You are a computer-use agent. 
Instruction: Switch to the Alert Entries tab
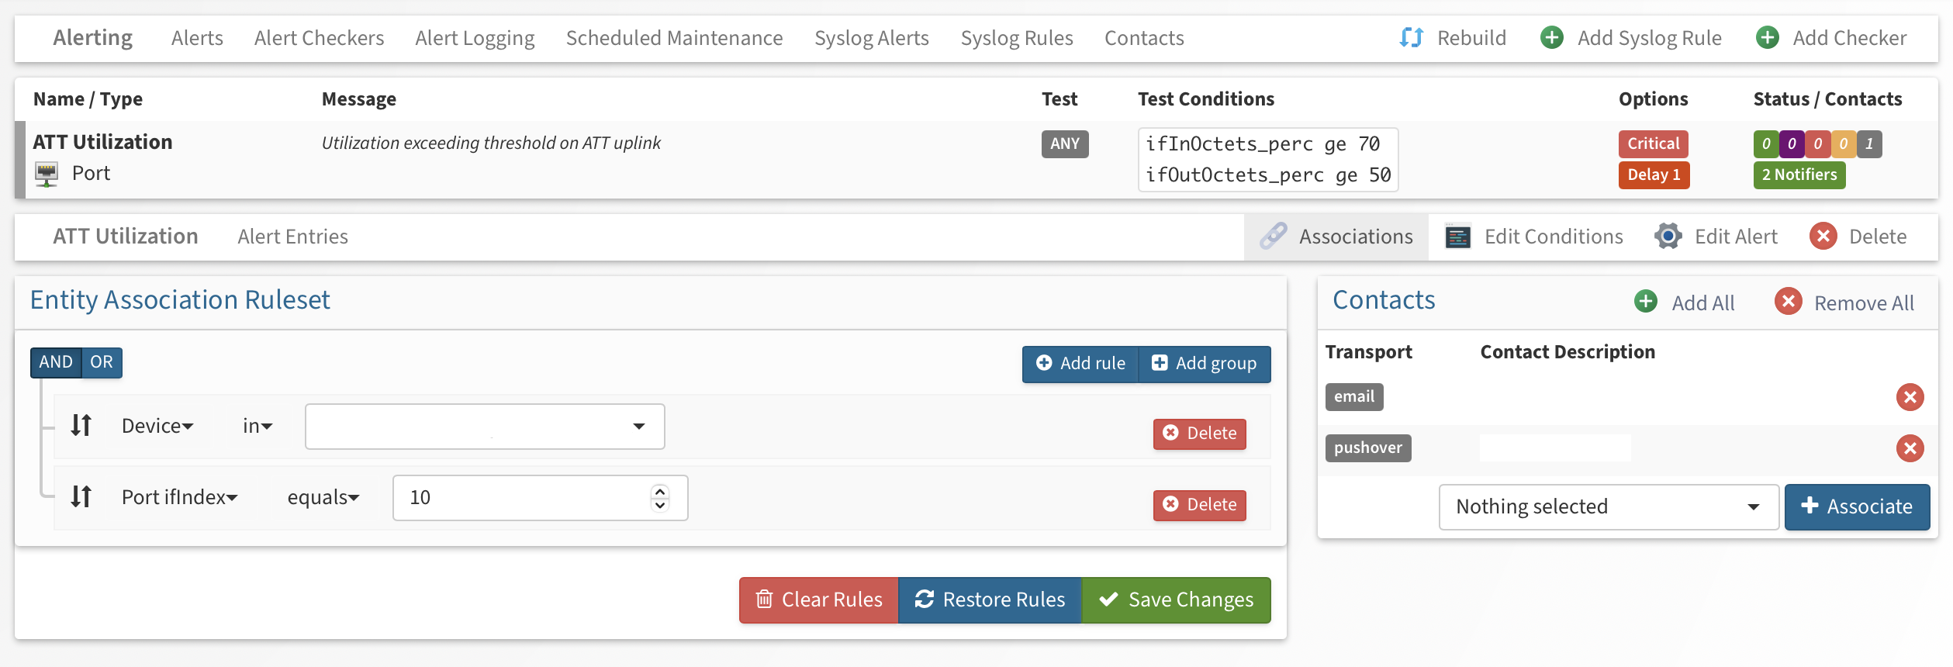[292, 237]
